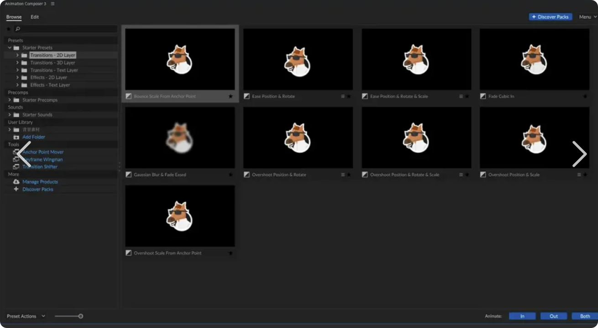Screen dimensions: 598x328
Task: Click the Manage Products cloud icon
Action: [x=16, y=182]
